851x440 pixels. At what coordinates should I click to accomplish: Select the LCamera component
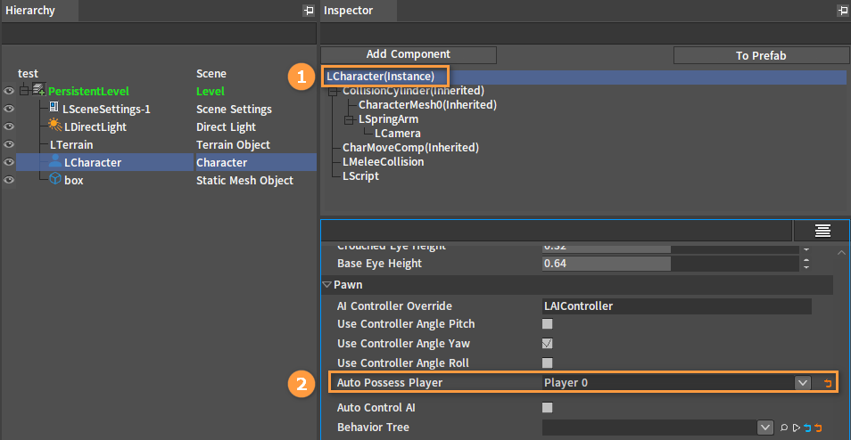tap(398, 134)
